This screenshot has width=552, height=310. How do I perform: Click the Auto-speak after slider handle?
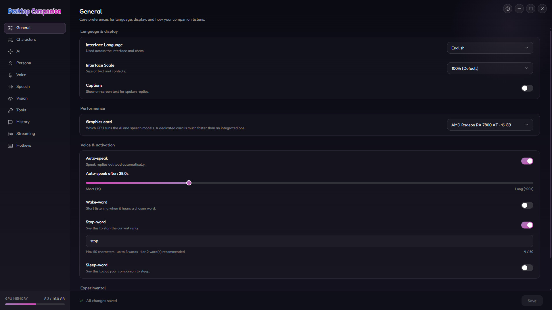[189, 183]
